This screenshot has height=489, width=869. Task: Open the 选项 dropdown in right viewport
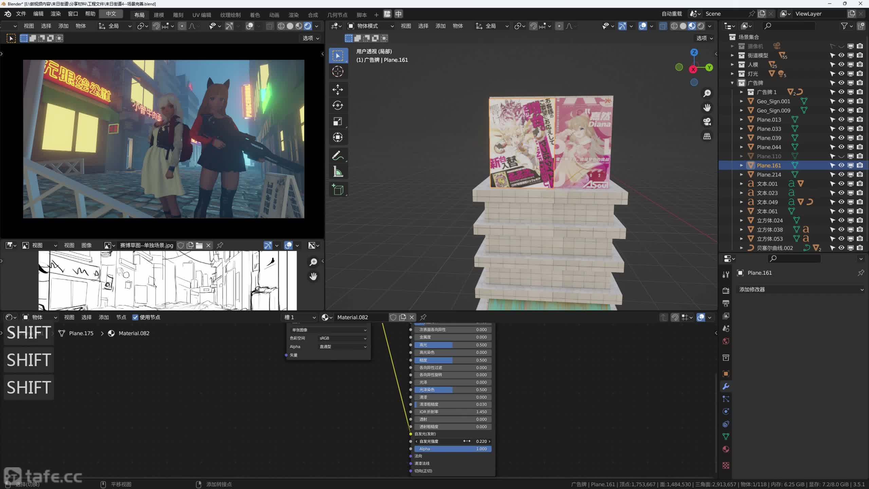click(705, 38)
